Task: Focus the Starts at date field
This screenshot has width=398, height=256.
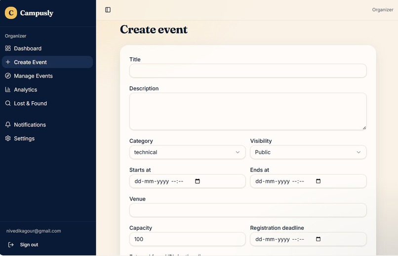Action: [x=187, y=181]
